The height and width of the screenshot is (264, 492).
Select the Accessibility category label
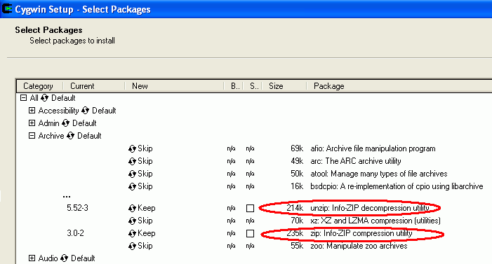(x=59, y=111)
